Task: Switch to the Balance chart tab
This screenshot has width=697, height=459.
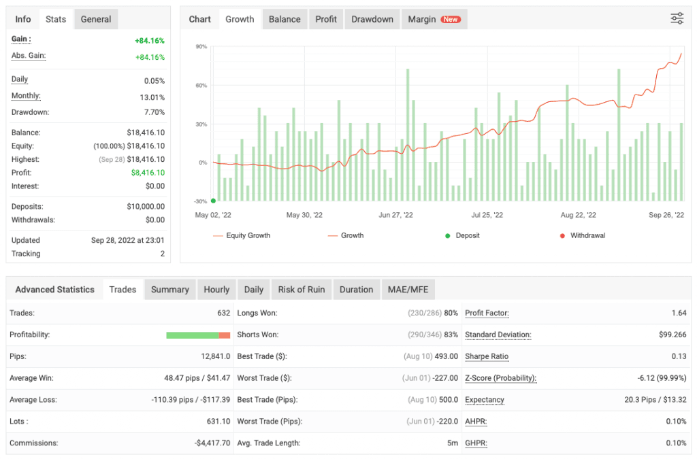Action: 285,18
